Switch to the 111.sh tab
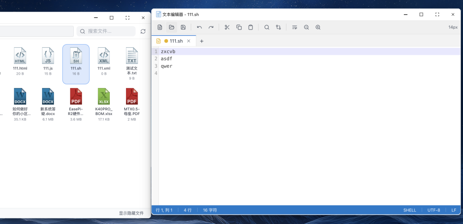Viewport: 463px width, 224px height. pos(176,41)
